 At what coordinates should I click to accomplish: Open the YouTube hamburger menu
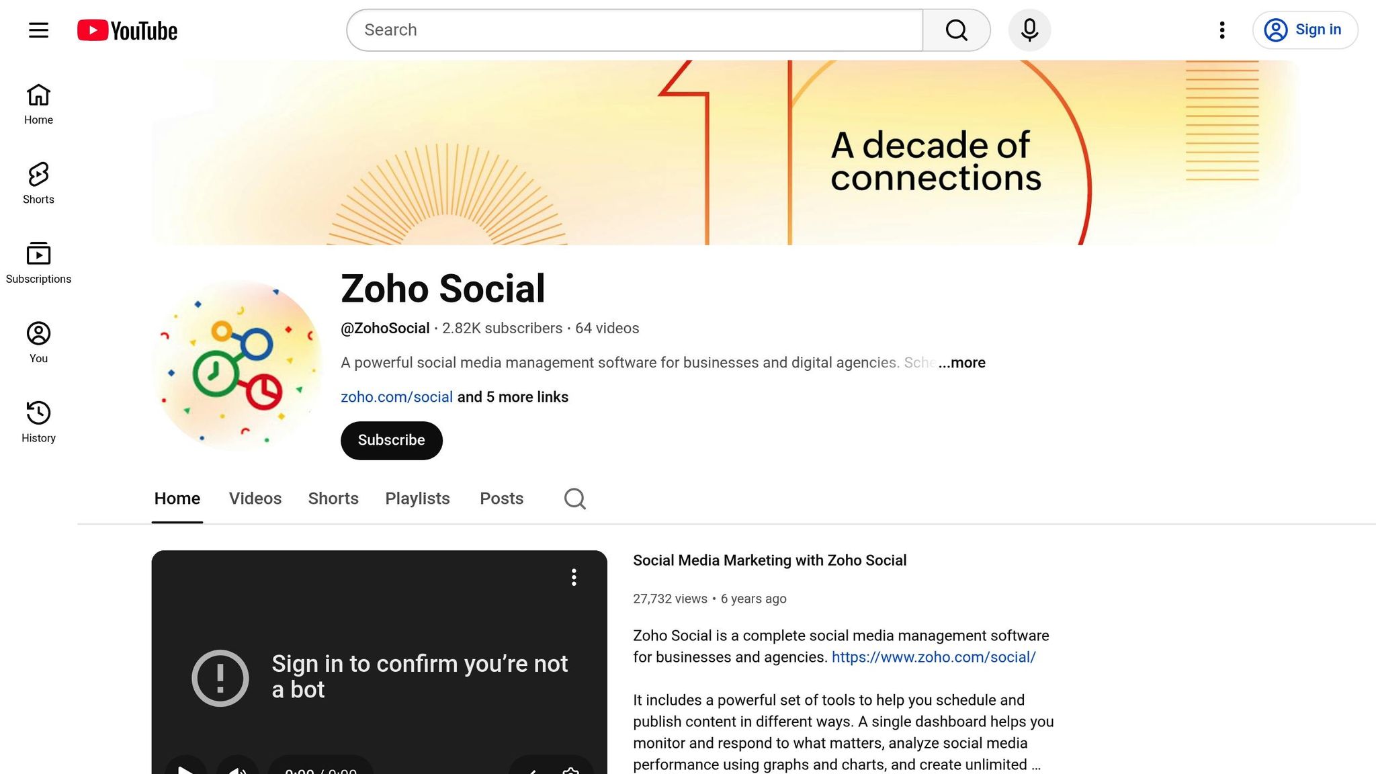38,30
